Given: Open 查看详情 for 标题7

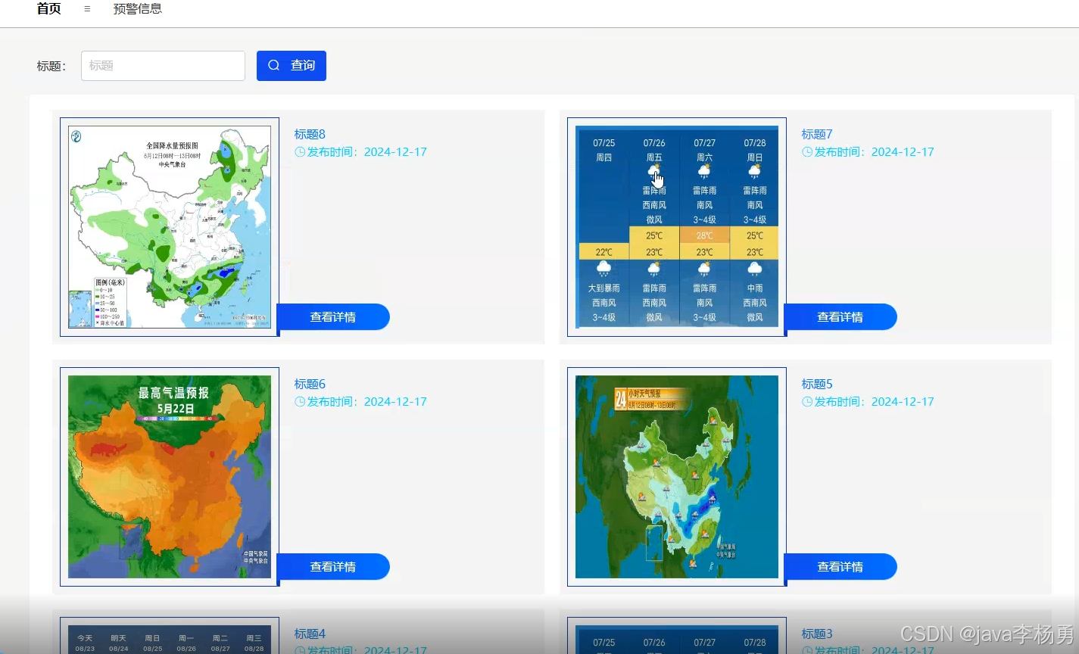Looking at the screenshot, I should point(840,317).
